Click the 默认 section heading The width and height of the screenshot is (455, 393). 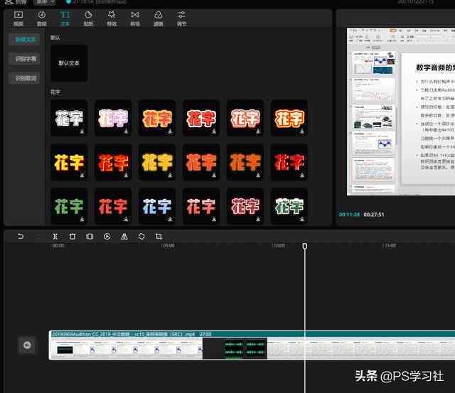point(55,38)
